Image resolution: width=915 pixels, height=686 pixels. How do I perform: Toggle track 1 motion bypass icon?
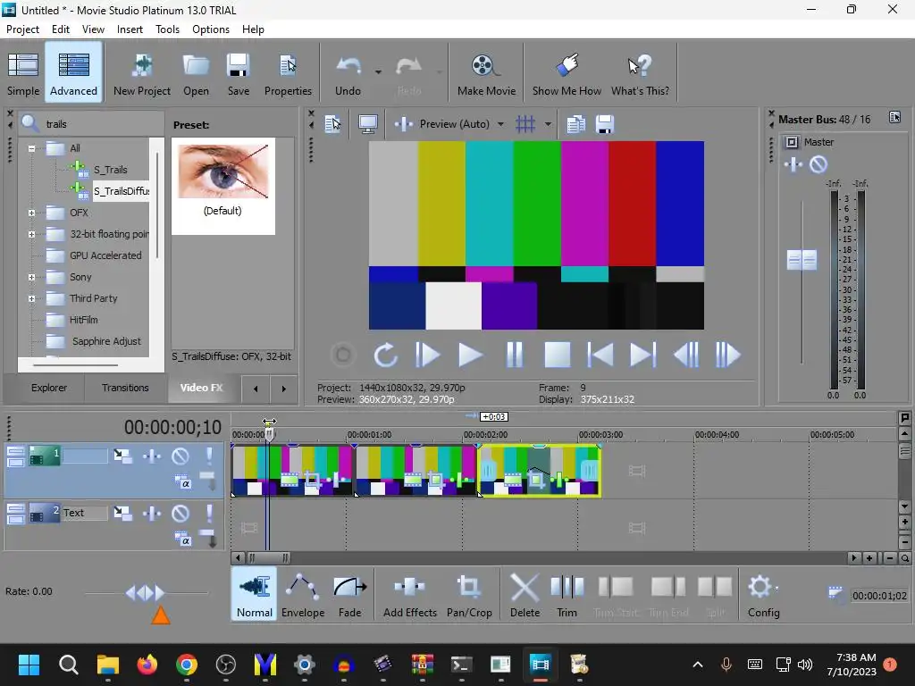coord(122,456)
